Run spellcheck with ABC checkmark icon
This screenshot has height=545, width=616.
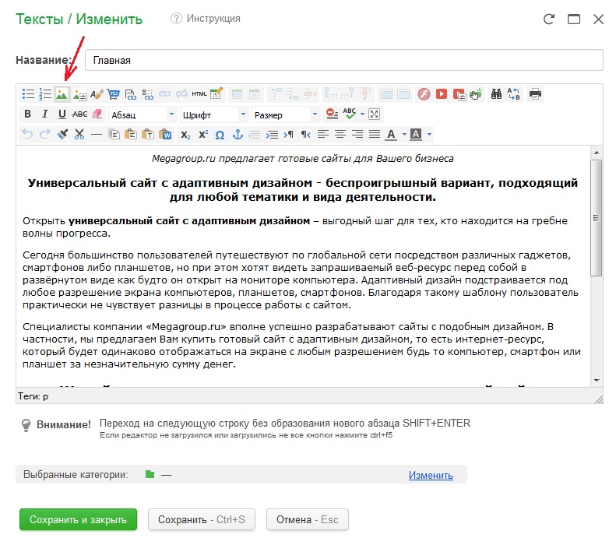(349, 114)
